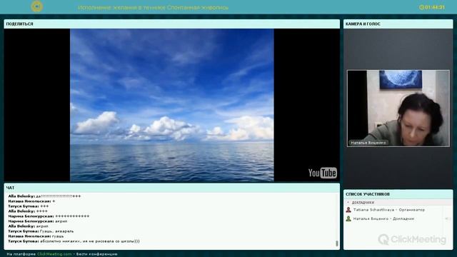Click the last chat message from Татуся Бутова
Image resolution: width=457 pixels, height=257 pixels.
tap(74, 241)
